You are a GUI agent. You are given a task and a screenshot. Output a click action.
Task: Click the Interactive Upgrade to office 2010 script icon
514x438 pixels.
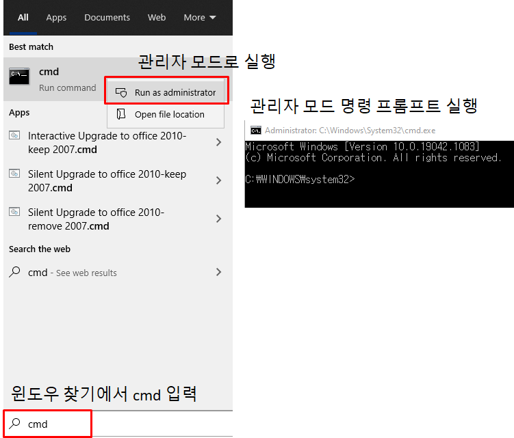coord(14,135)
